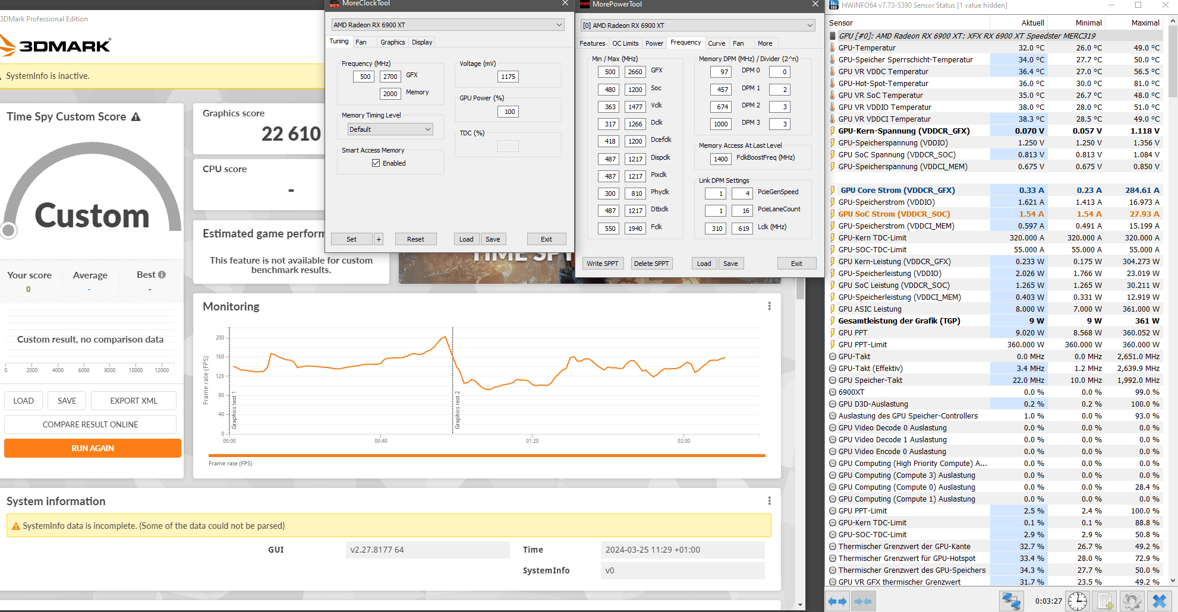Click HWiNFO collapse columns arrows icon
The image size is (1178, 612).
pyautogui.click(x=863, y=601)
